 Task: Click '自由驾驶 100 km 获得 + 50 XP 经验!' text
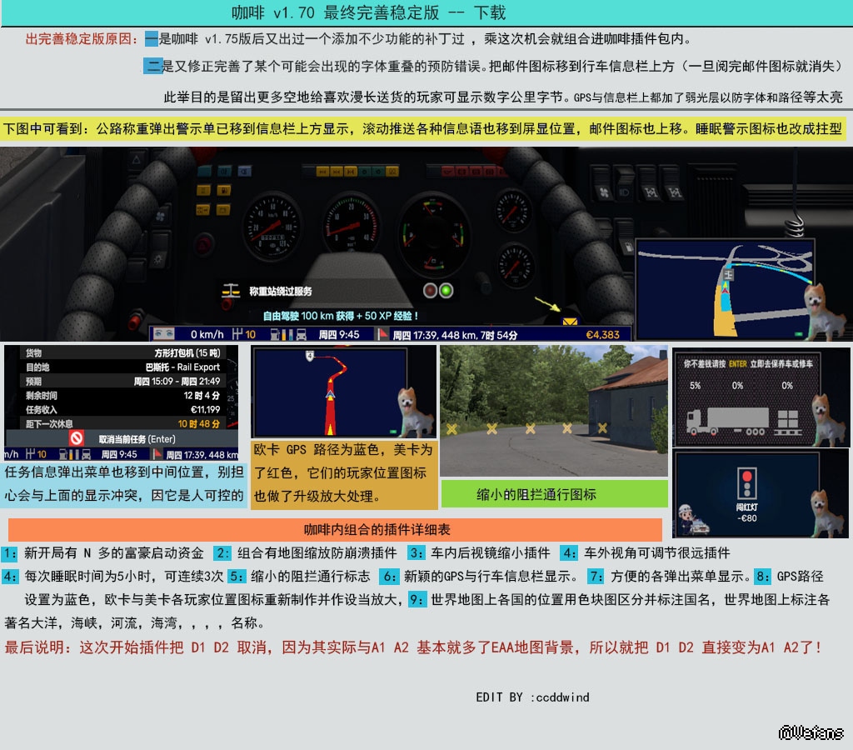pyautogui.click(x=341, y=316)
